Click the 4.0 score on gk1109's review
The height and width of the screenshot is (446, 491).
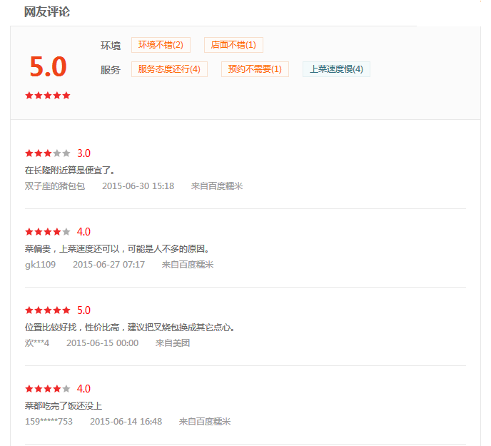pos(83,232)
